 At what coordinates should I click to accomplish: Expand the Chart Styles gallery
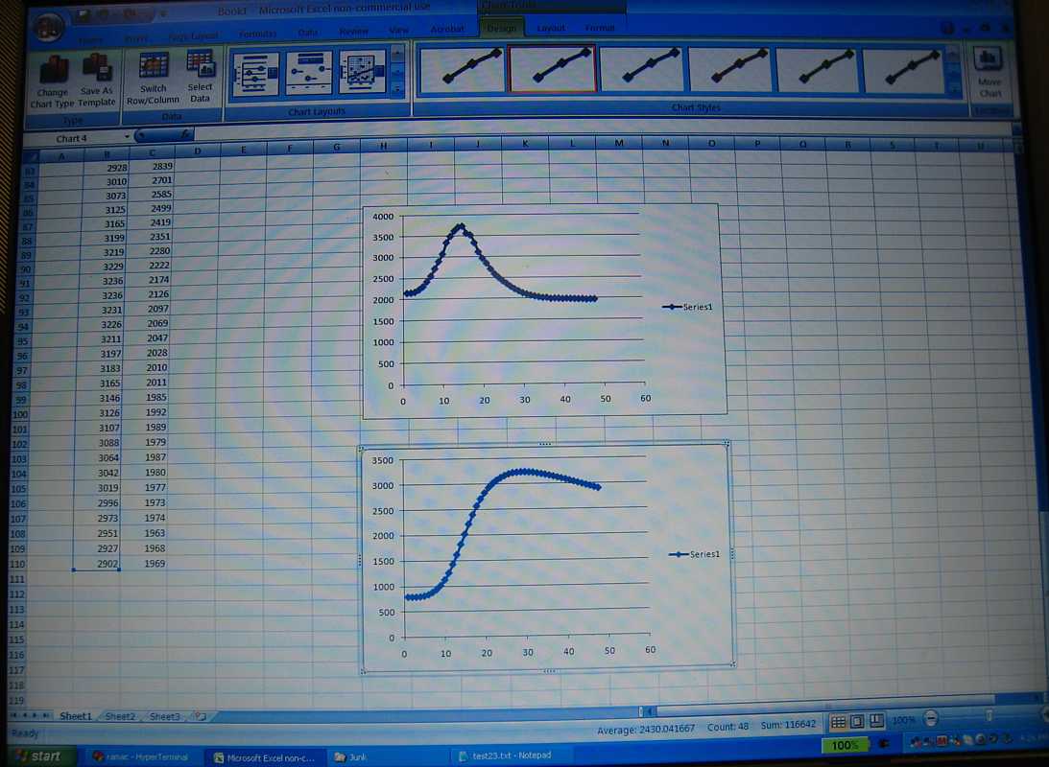(x=953, y=91)
